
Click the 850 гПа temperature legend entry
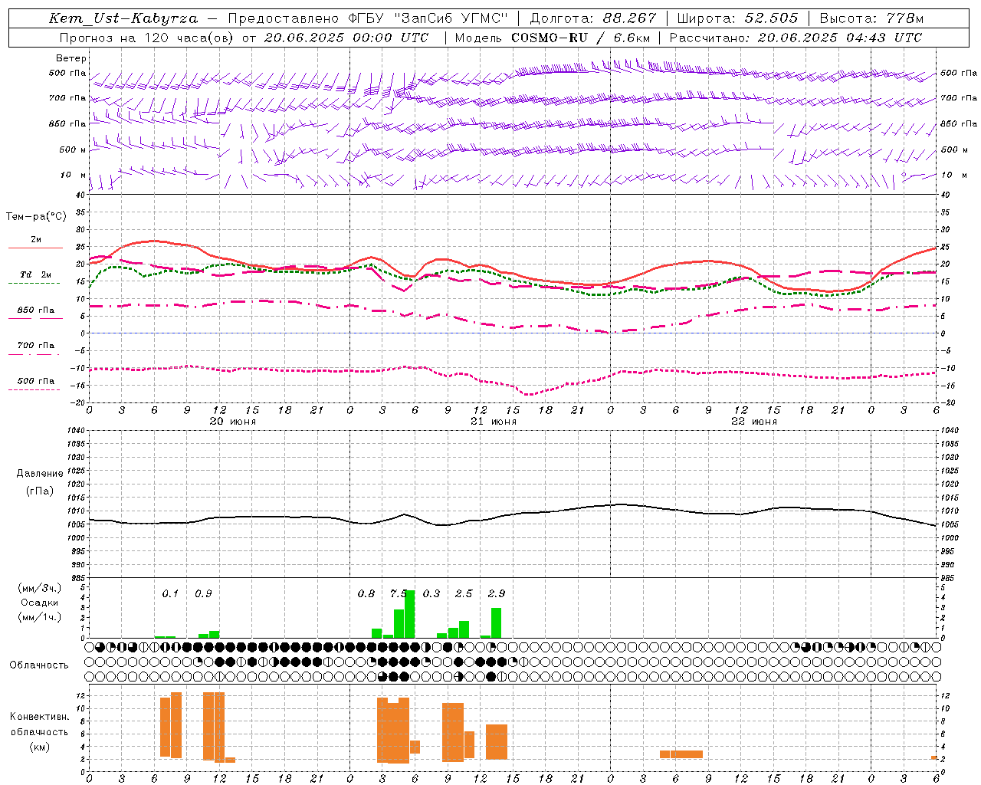coord(36,310)
